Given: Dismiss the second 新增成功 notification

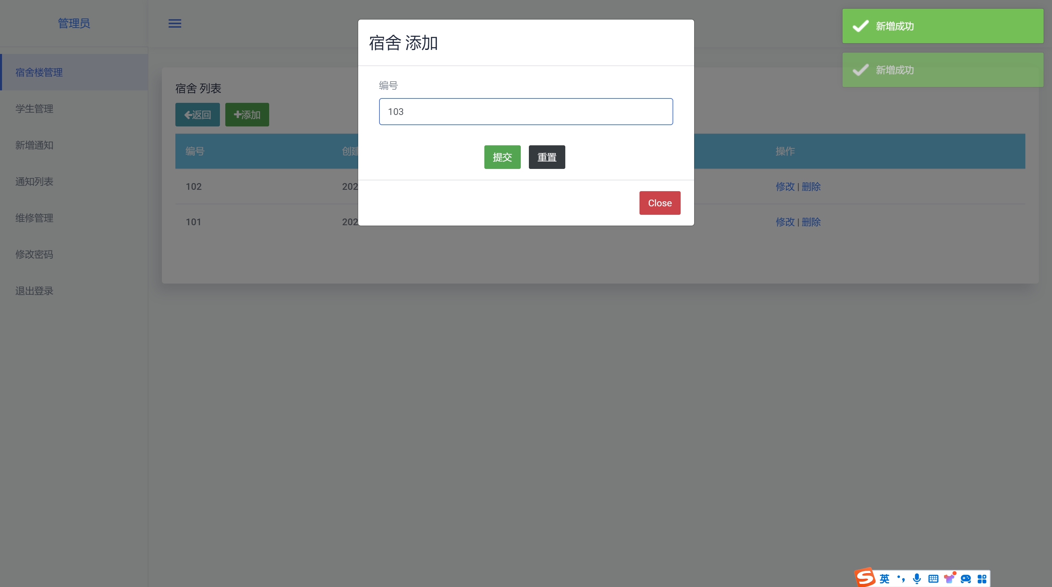Looking at the screenshot, I should [943, 70].
